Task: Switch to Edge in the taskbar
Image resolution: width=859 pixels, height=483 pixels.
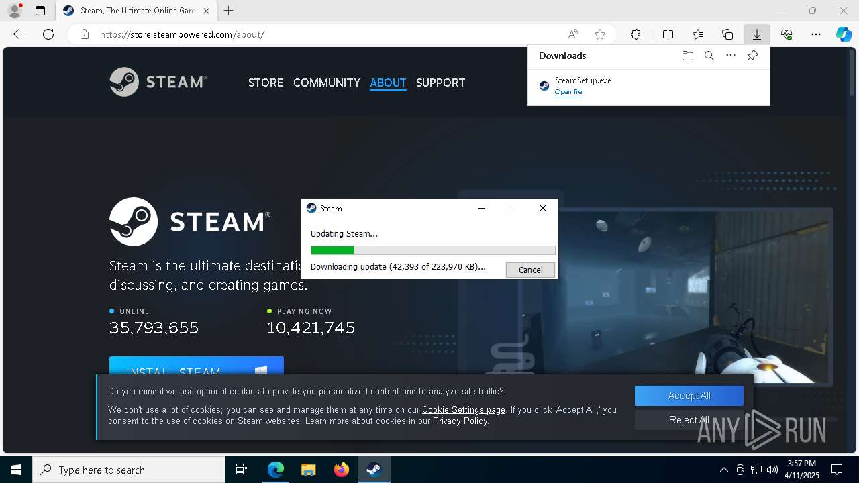Action: [276, 470]
